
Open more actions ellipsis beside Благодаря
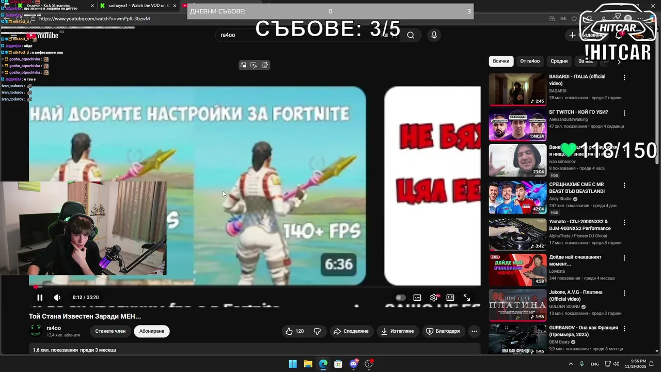point(474,331)
